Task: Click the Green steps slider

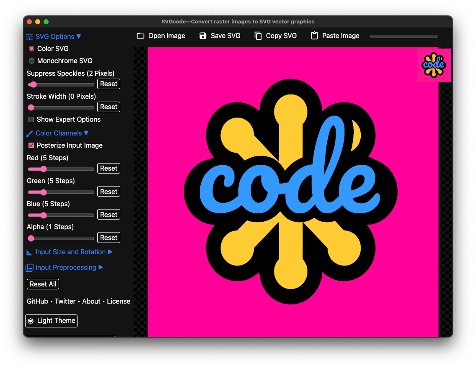Action: tap(61, 192)
